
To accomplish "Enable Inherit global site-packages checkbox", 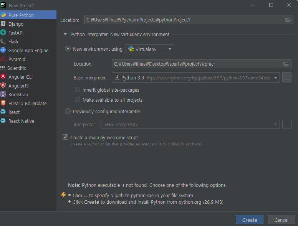I will coord(78,89).
